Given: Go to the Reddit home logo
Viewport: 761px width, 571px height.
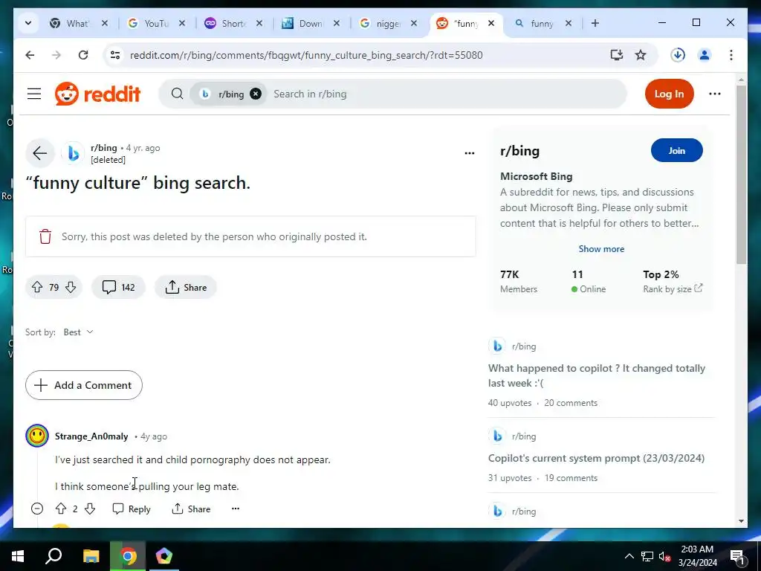Looking at the screenshot, I should pos(97,94).
